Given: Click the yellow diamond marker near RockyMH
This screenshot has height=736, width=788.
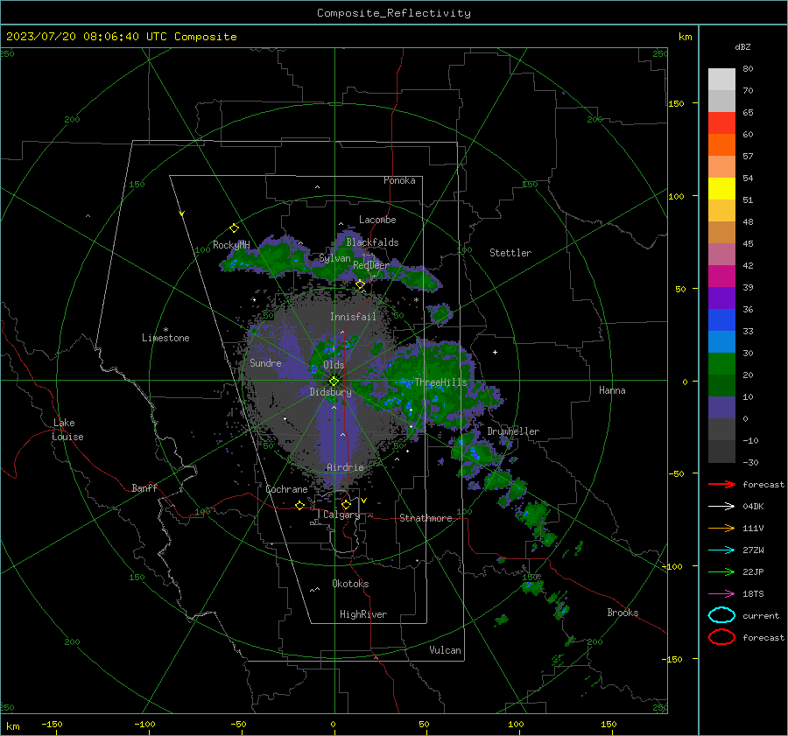Looking at the screenshot, I should (234, 228).
